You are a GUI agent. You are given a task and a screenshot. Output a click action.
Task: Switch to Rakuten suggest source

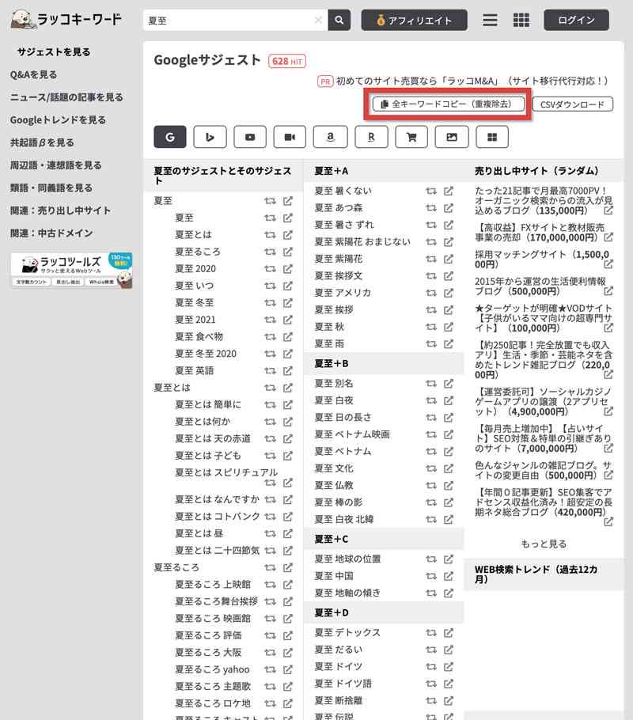pyautogui.click(x=371, y=137)
